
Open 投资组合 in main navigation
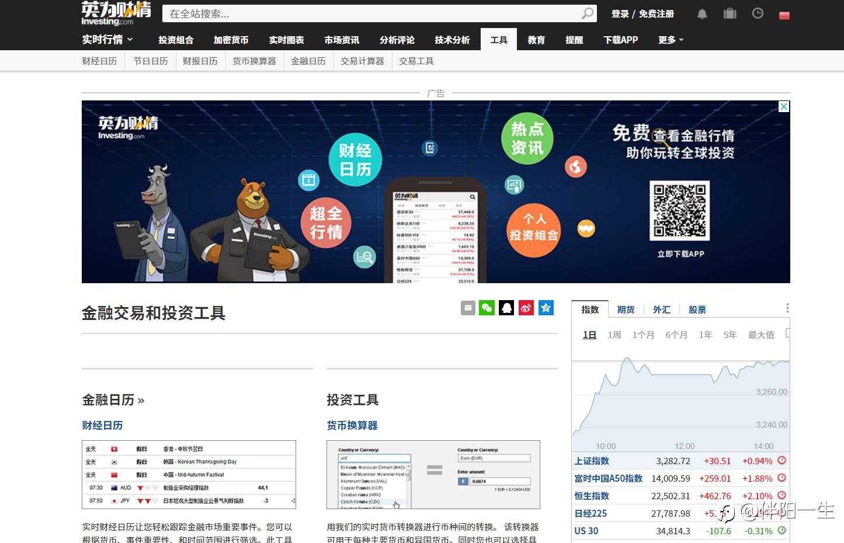click(176, 40)
